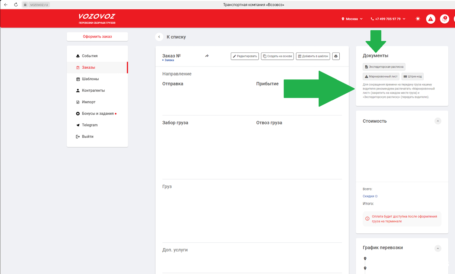Expand the phone number dropdown
Image resolution: width=455 pixels, height=274 pixels.
pos(388,19)
